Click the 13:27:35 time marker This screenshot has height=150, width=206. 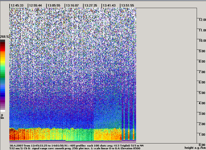[x=91, y=6]
